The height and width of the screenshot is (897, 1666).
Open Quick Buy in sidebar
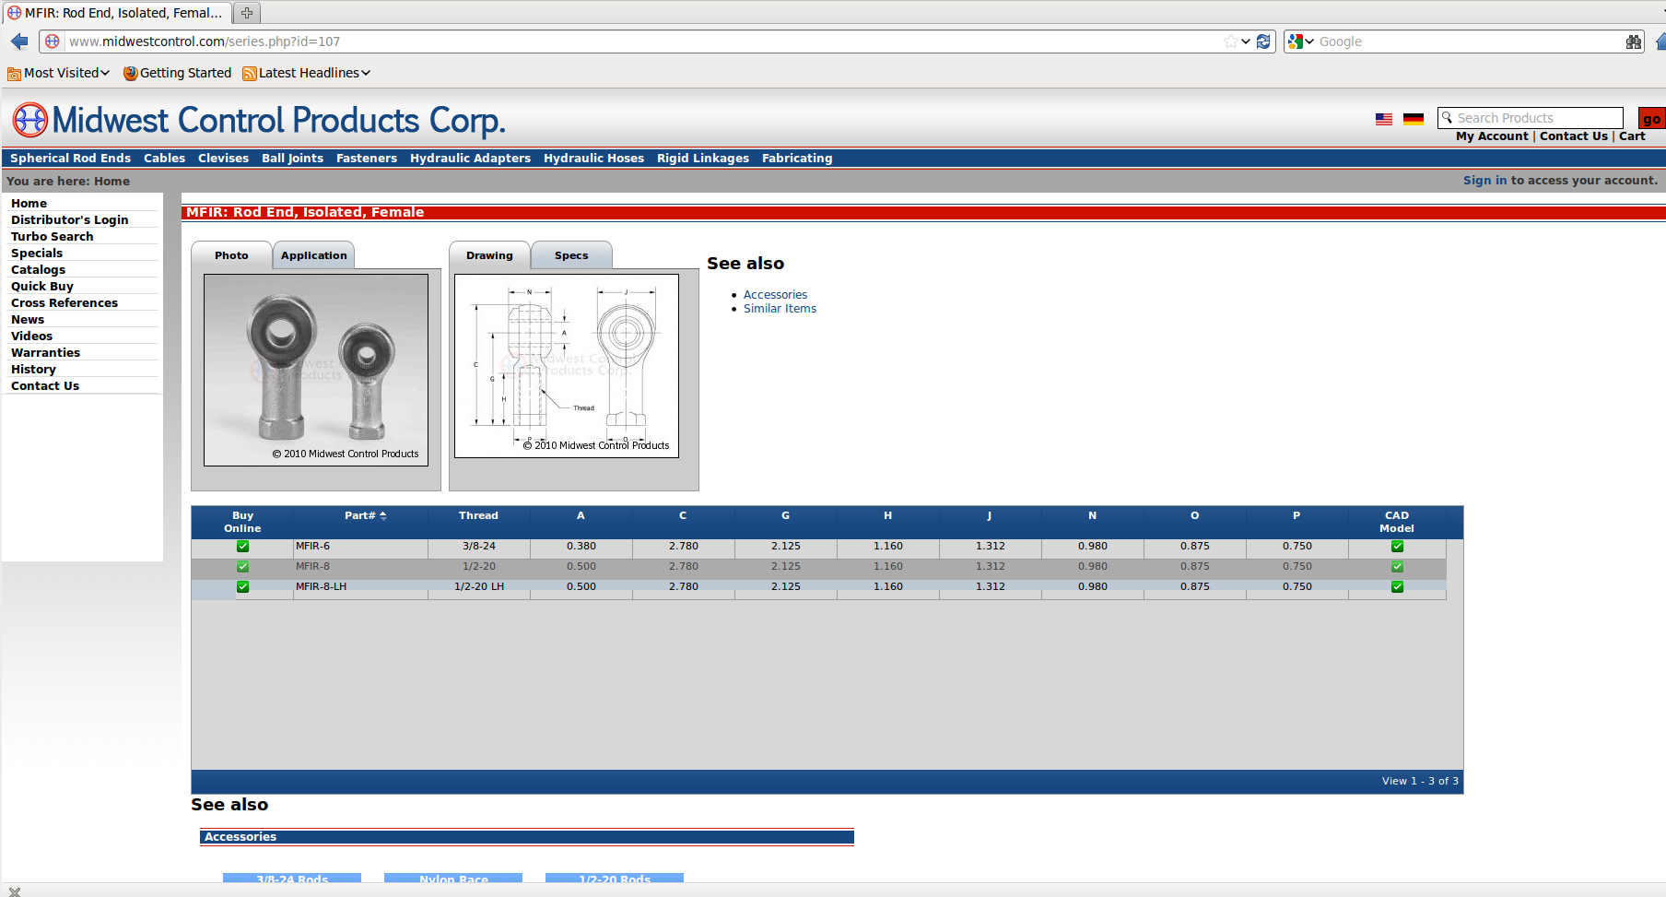point(42,287)
